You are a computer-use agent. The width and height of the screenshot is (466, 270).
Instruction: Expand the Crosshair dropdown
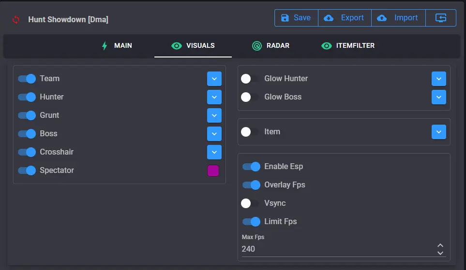(x=214, y=152)
